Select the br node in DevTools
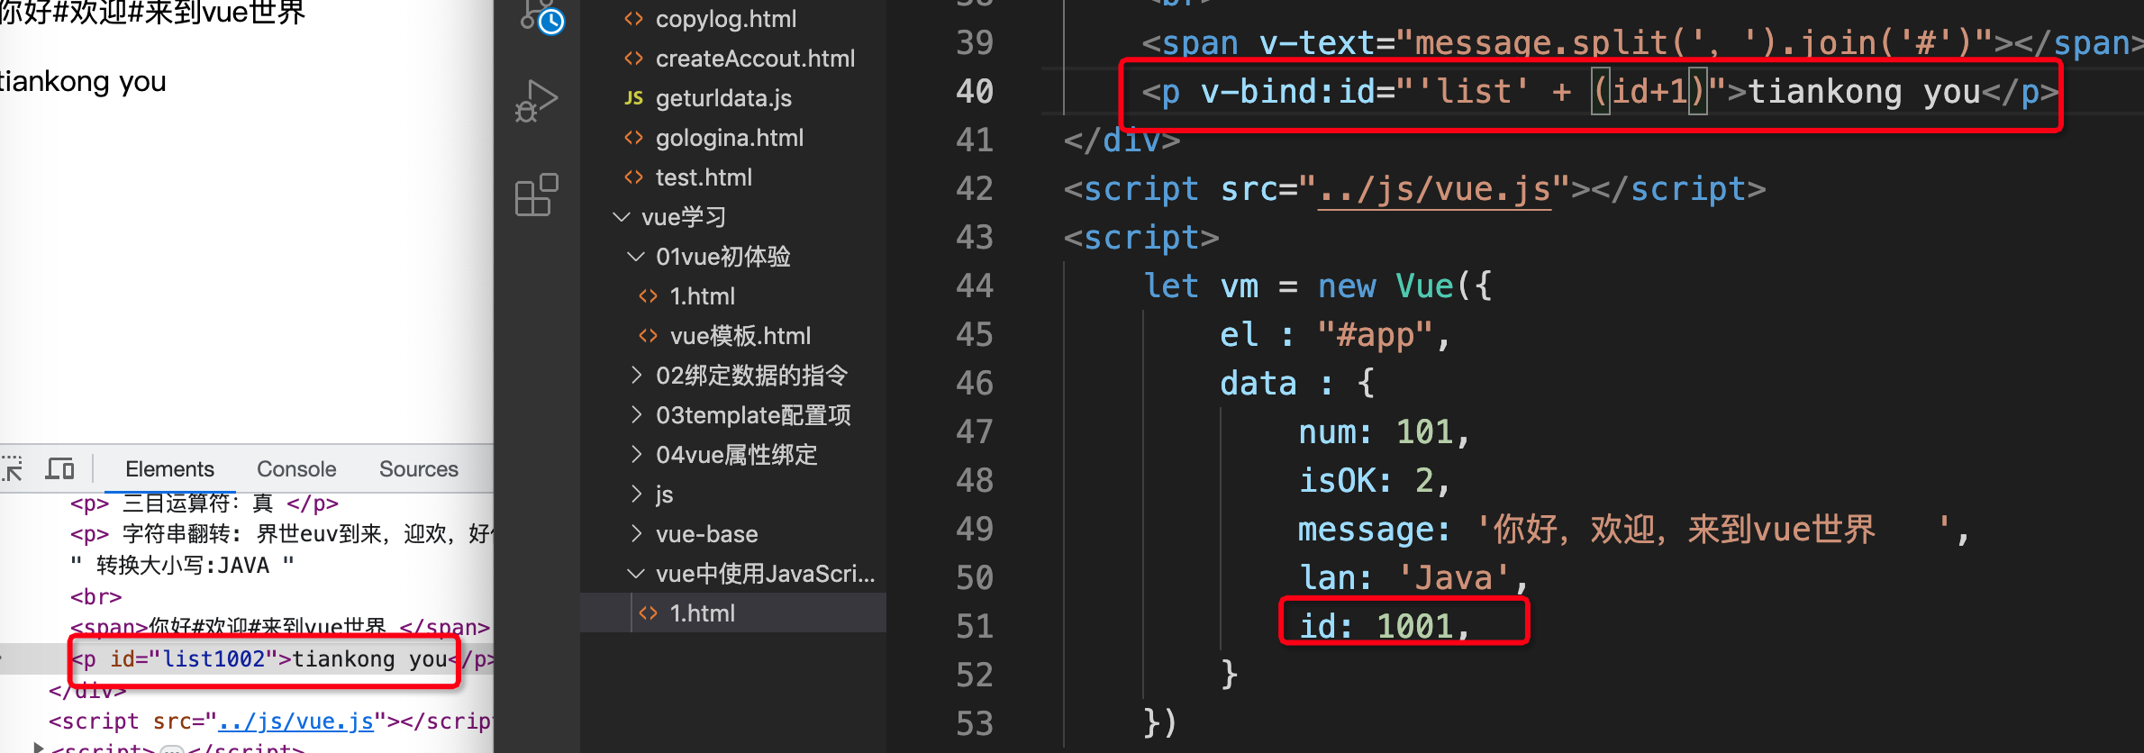The image size is (2144, 753). [95, 597]
